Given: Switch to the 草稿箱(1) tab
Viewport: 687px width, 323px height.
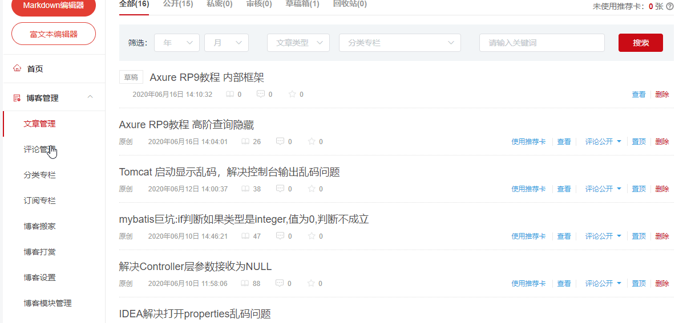Looking at the screenshot, I should pyautogui.click(x=302, y=4).
